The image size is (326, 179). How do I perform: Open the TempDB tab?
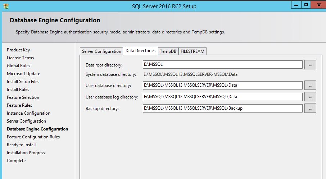click(x=168, y=51)
